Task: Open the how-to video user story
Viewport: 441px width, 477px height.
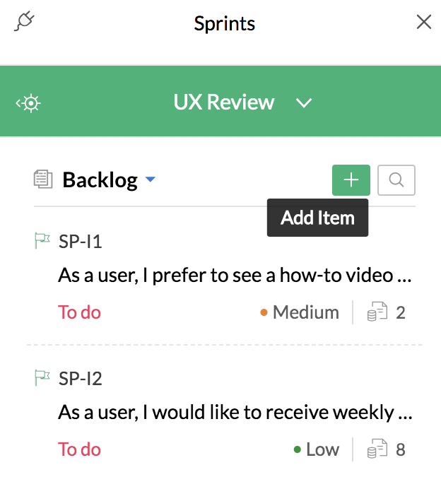Action: pyautogui.click(x=234, y=276)
